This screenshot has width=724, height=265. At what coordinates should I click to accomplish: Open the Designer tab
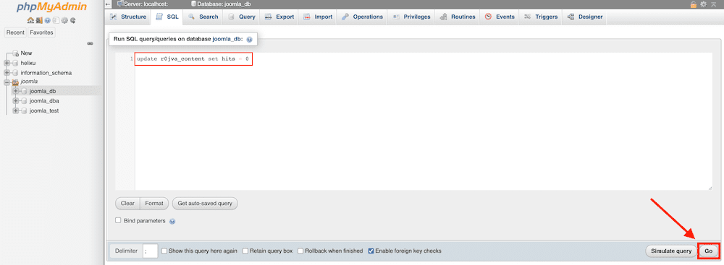click(x=584, y=17)
